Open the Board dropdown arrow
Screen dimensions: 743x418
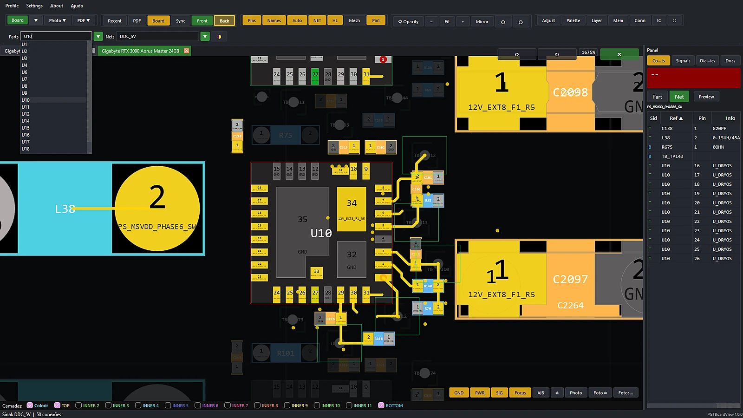36,20
